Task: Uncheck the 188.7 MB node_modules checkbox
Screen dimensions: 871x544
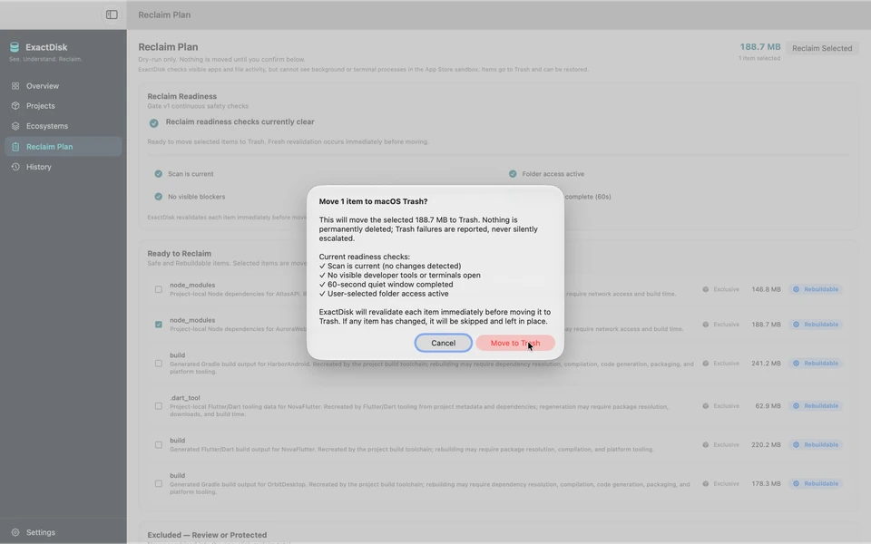Action: [158, 325]
